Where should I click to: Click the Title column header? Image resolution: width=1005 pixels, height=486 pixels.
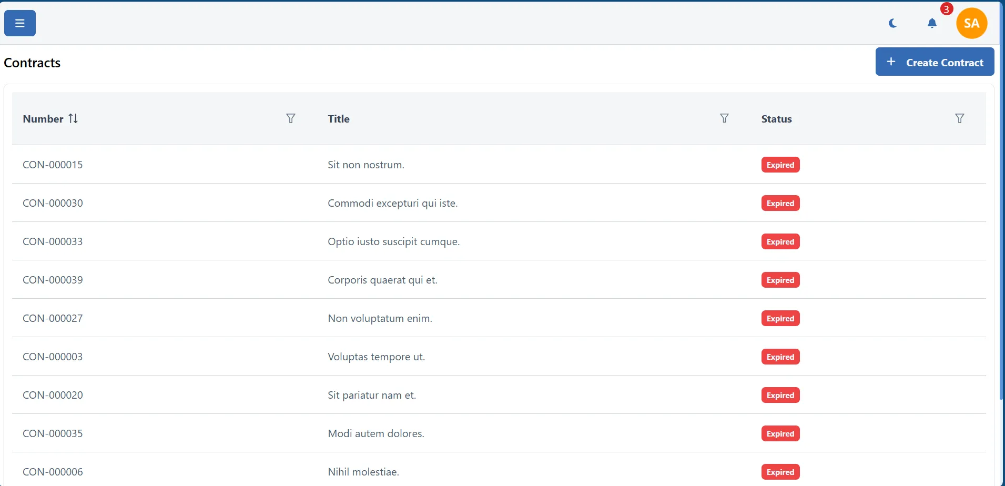pos(339,119)
